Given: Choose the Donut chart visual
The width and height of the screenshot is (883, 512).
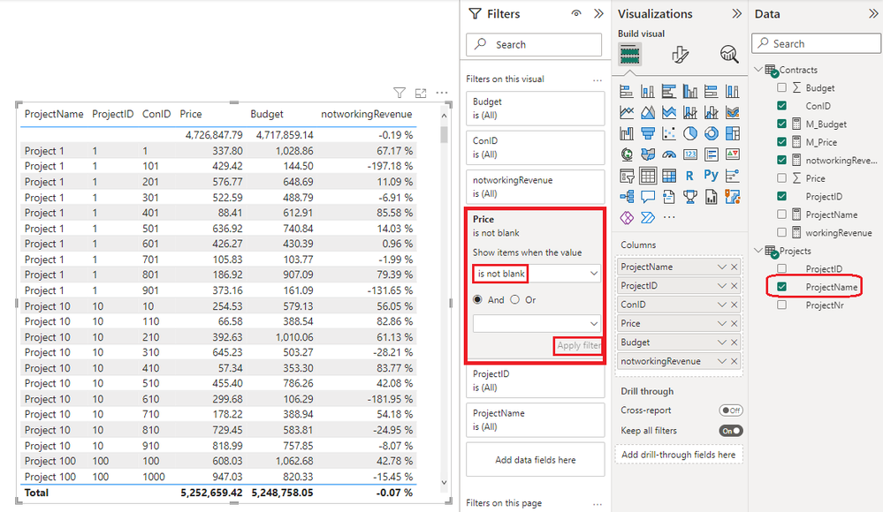Looking at the screenshot, I should (x=712, y=133).
